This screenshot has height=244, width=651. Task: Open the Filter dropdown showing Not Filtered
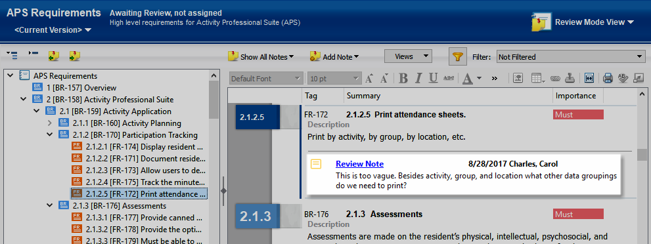[x=571, y=57]
